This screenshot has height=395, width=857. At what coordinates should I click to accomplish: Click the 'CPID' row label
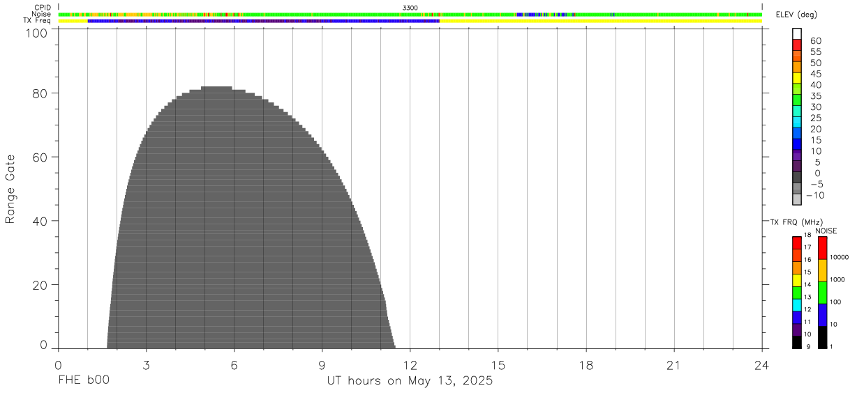(43, 8)
